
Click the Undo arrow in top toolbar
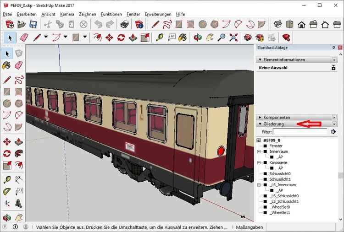click(x=98, y=25)
